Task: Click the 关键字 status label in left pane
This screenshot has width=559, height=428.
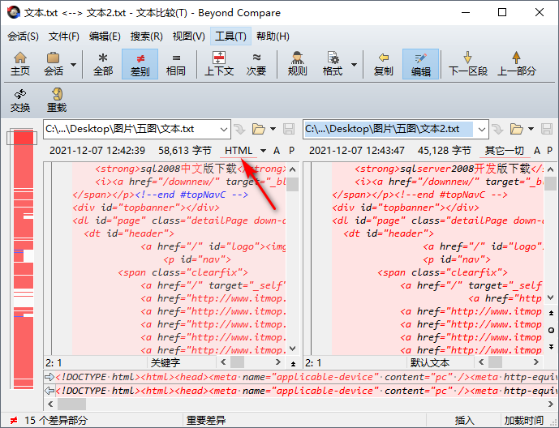Action: point(166,362)
